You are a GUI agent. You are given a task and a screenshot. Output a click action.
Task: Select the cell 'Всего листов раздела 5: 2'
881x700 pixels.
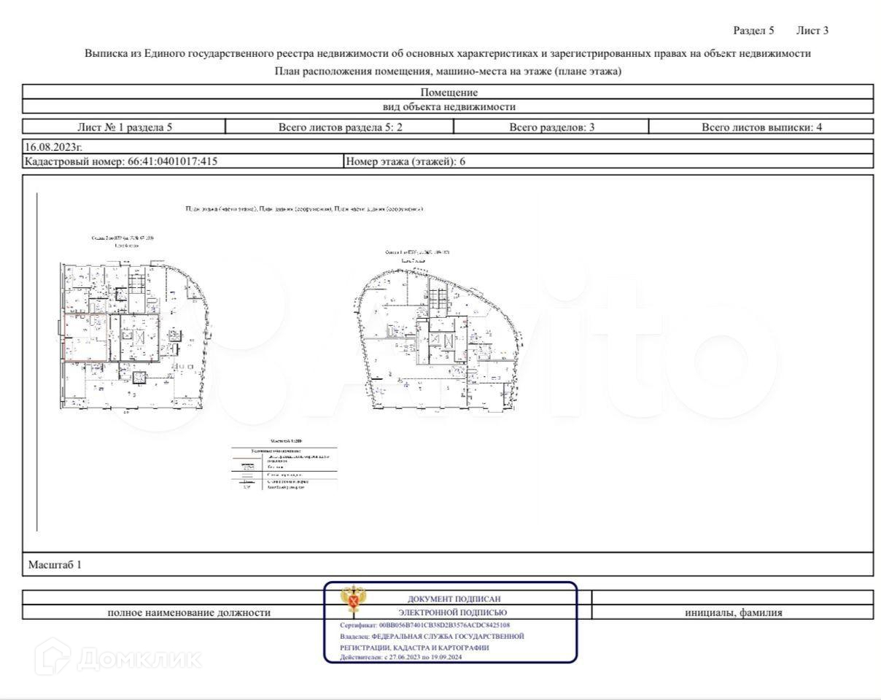(x=340, y=127)
